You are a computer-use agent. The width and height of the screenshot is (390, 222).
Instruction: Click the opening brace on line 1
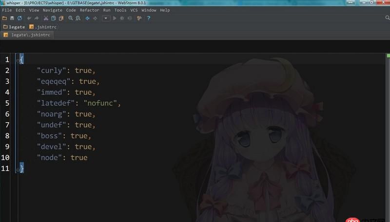21,59
